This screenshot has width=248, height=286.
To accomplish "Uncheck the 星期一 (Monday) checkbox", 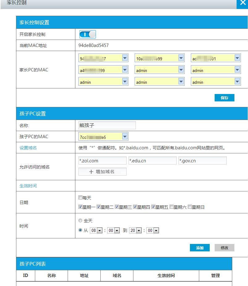I will 80,207.
